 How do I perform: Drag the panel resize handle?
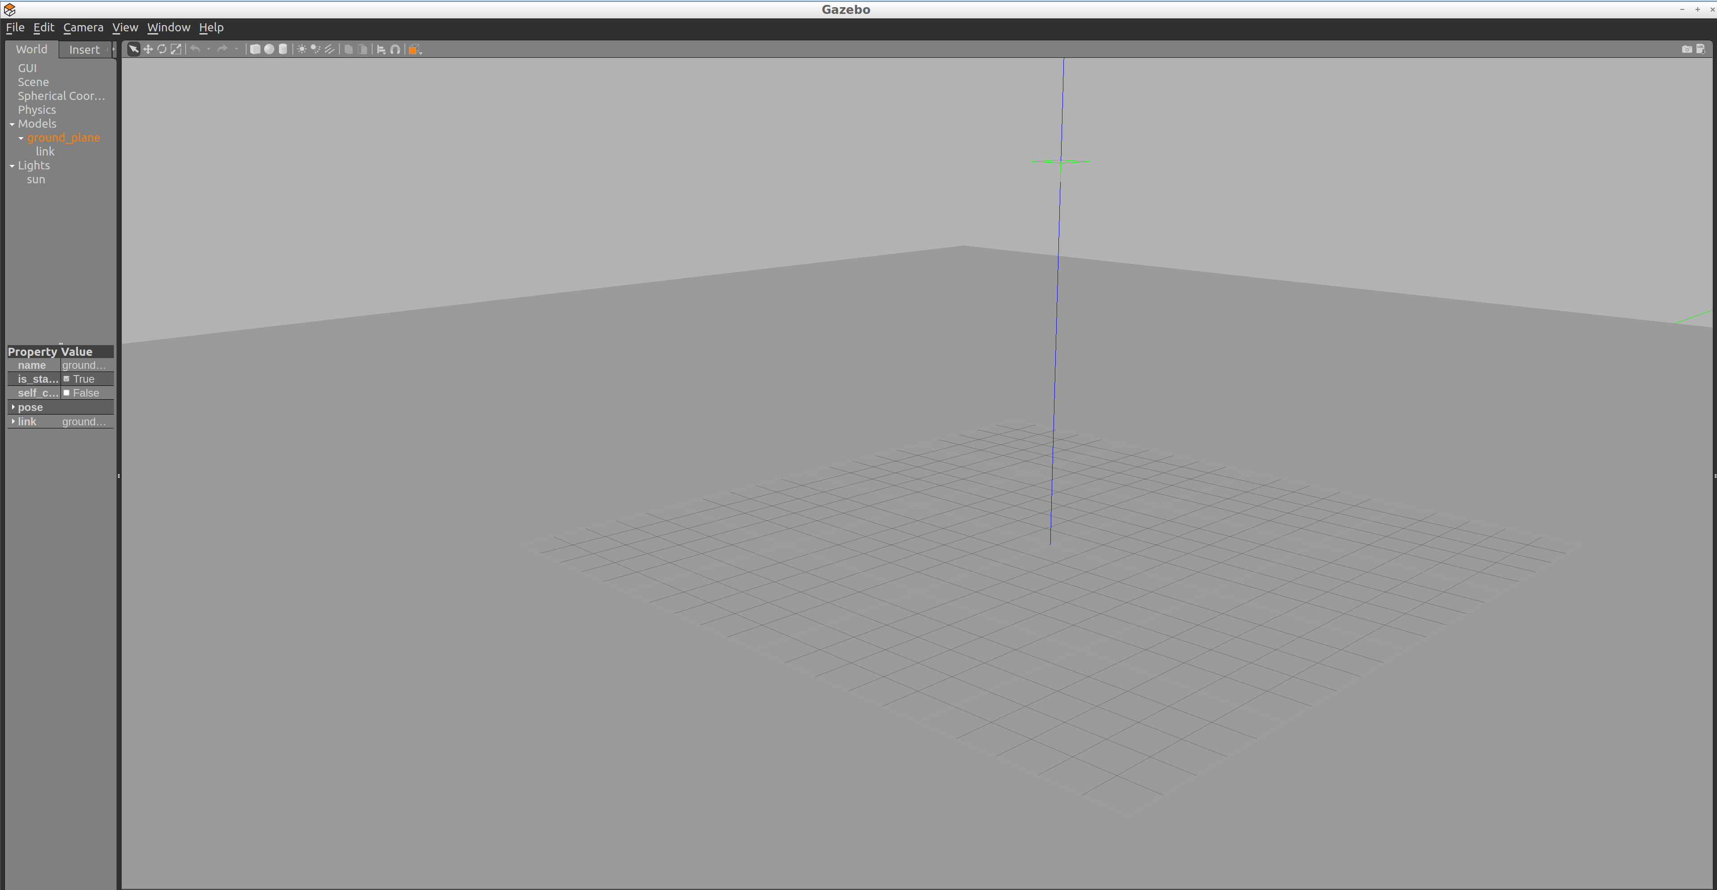pyautogui.click(x=121, y=475)
